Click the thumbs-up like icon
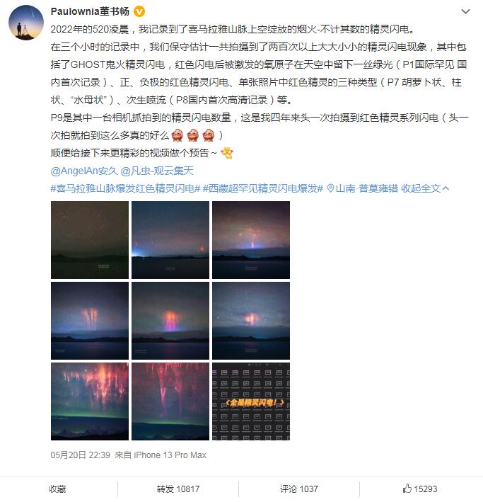The height and width of the screenshot is (502, 483). [x=407, y=489]
